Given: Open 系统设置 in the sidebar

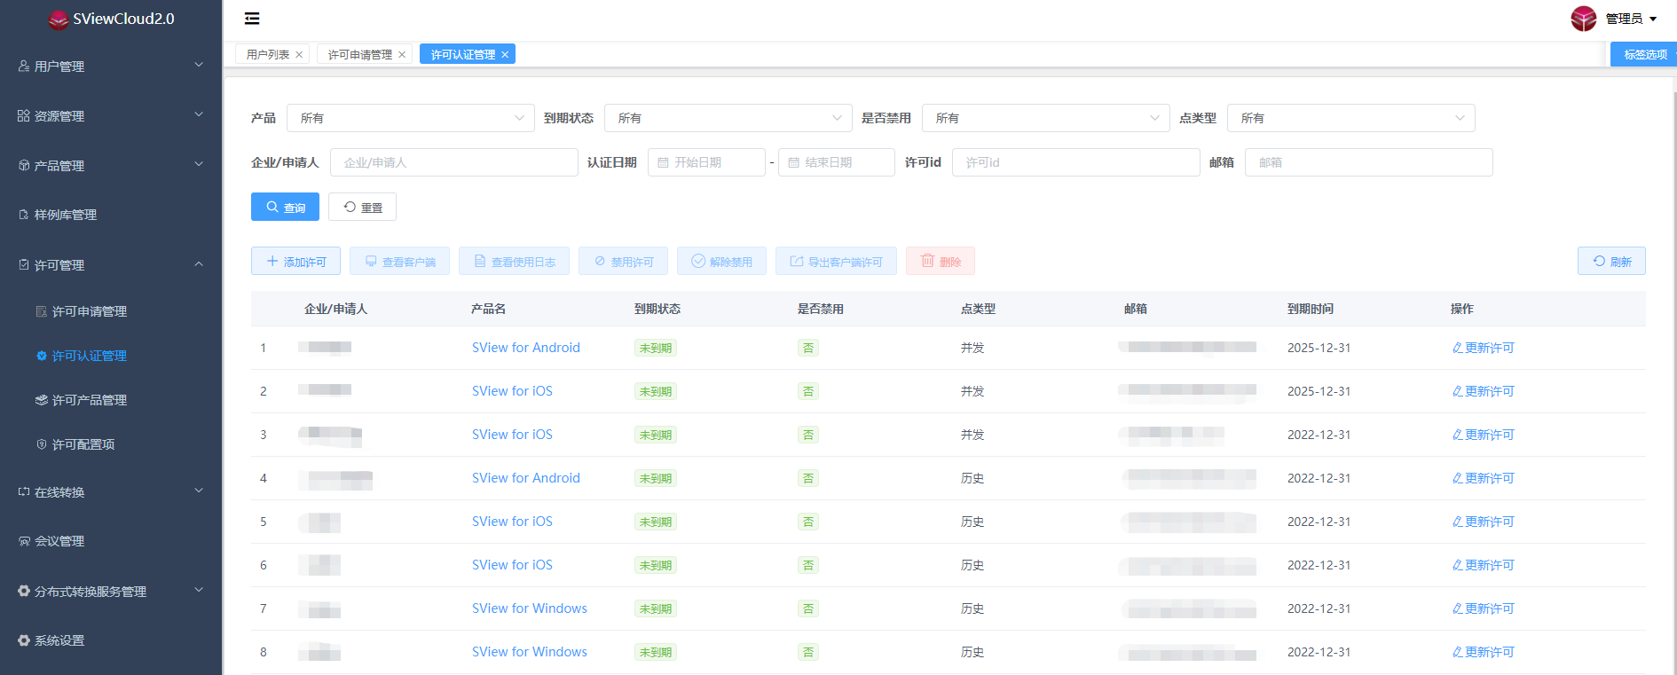Looking at the screenshot, I should tap(111, 640).
